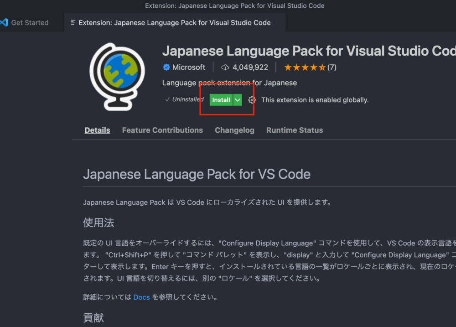
Task: Click the Extension tab's list icon
Action: pyautogui.click(x=73, y=22)
